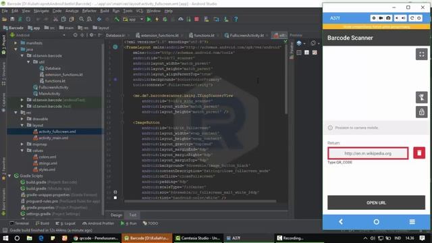The image size is (432, 243).
Task: Click power icon in A37f toolbar
Action: click(x=419, y=18)
